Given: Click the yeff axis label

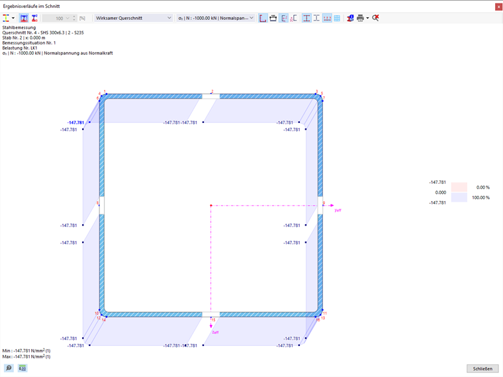Looking at the screenshot, I should point(338,210).
